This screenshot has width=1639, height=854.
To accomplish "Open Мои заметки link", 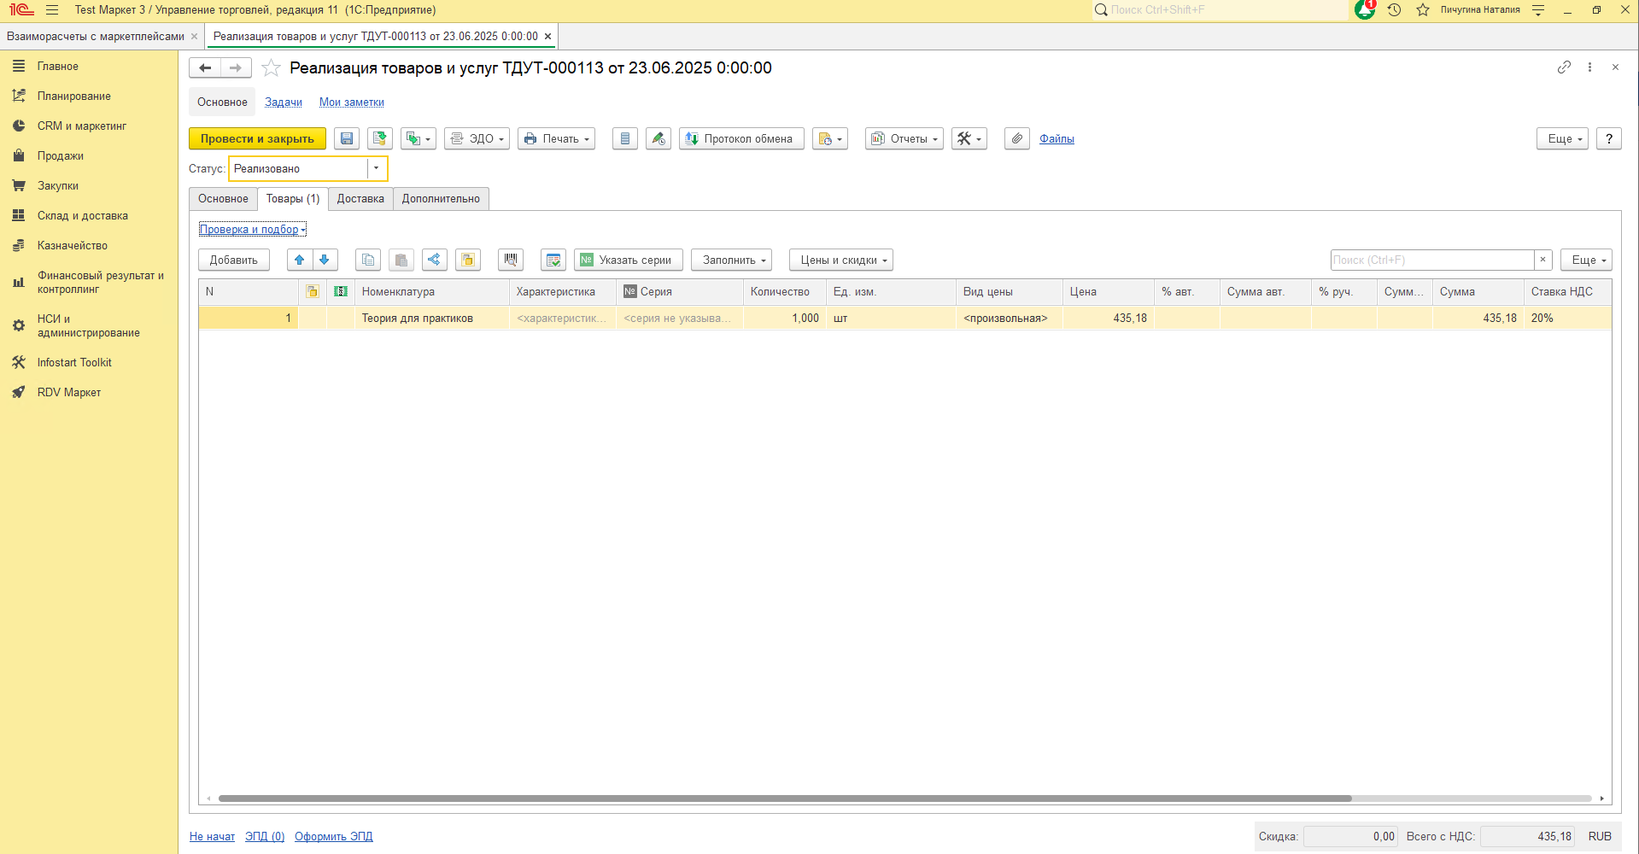I will click(352, 102).
